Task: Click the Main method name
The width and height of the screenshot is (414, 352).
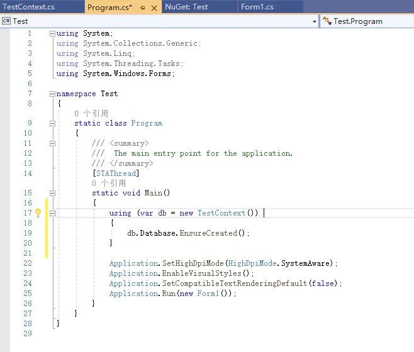Action: tap(154, 193)
